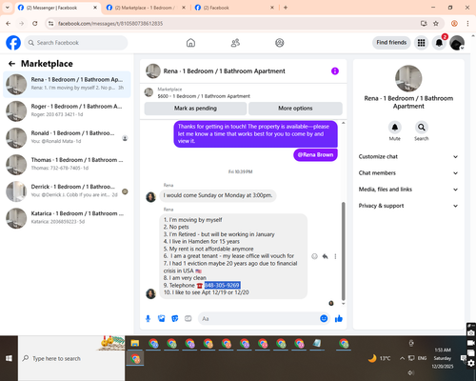The height and width of the screenshot is (381, 476).
Task: Choose a GIF icon
Action: 188,318
